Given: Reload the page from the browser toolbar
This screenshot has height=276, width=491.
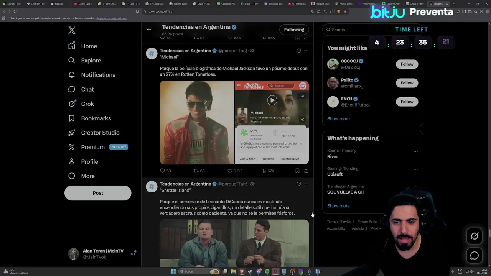Looking at the screenshot, I should pos(15,11).
